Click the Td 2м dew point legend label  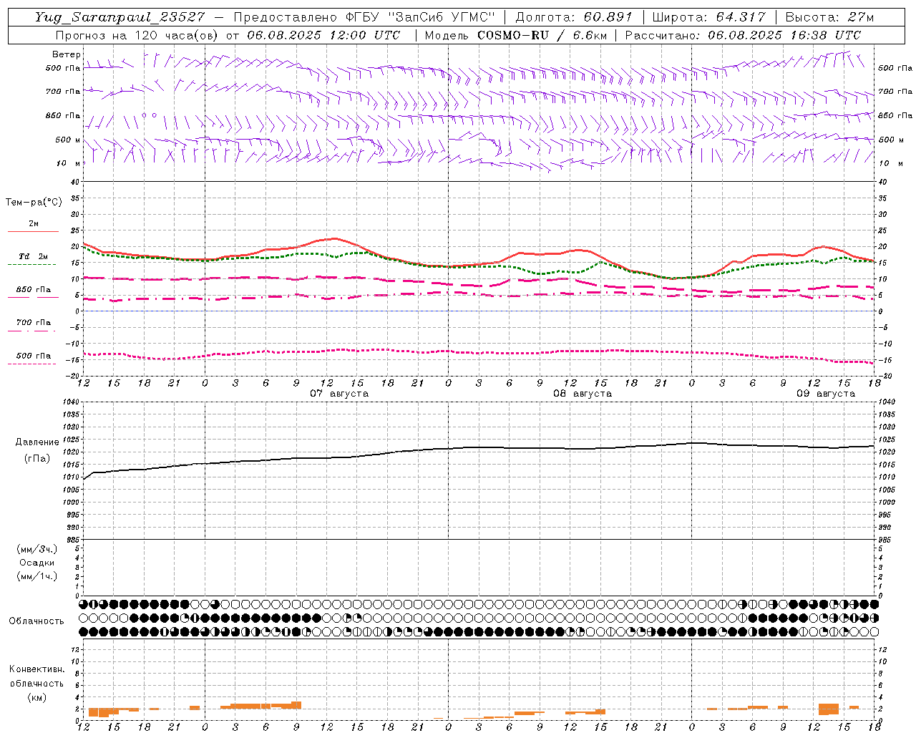pos(34,256)
